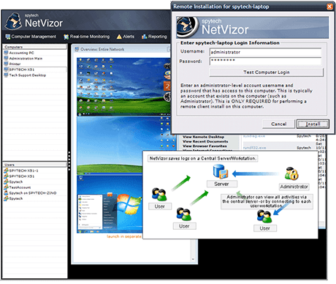Click View Recent Documents

coord(205,141)
